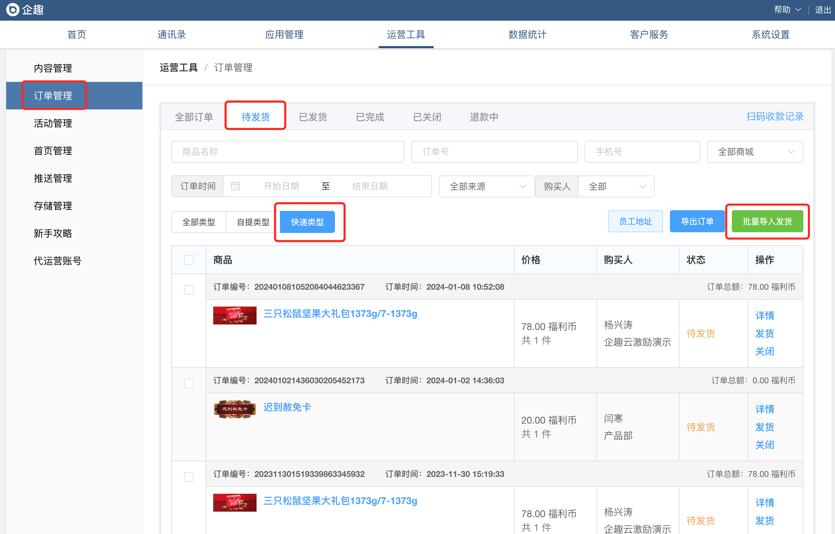The width and height of the screenshot is (835, 534).
Task: Choose the 自提类型 filter button
Action: (x=253, y=222)
